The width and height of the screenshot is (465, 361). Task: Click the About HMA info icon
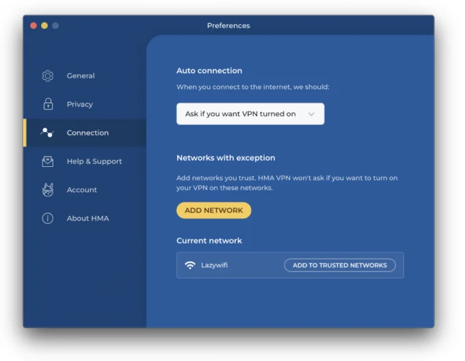47,218
